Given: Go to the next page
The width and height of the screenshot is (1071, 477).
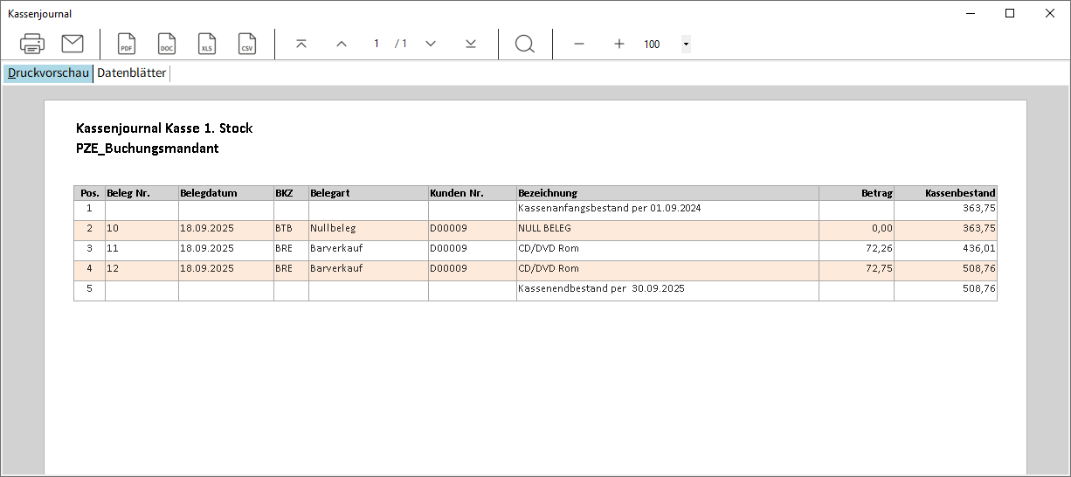Looking at the screenshot, I should point(431,44).
